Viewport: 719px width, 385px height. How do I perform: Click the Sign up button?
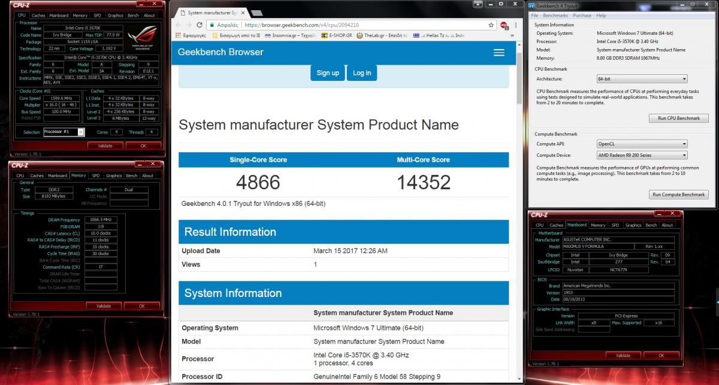coord(327,73)
